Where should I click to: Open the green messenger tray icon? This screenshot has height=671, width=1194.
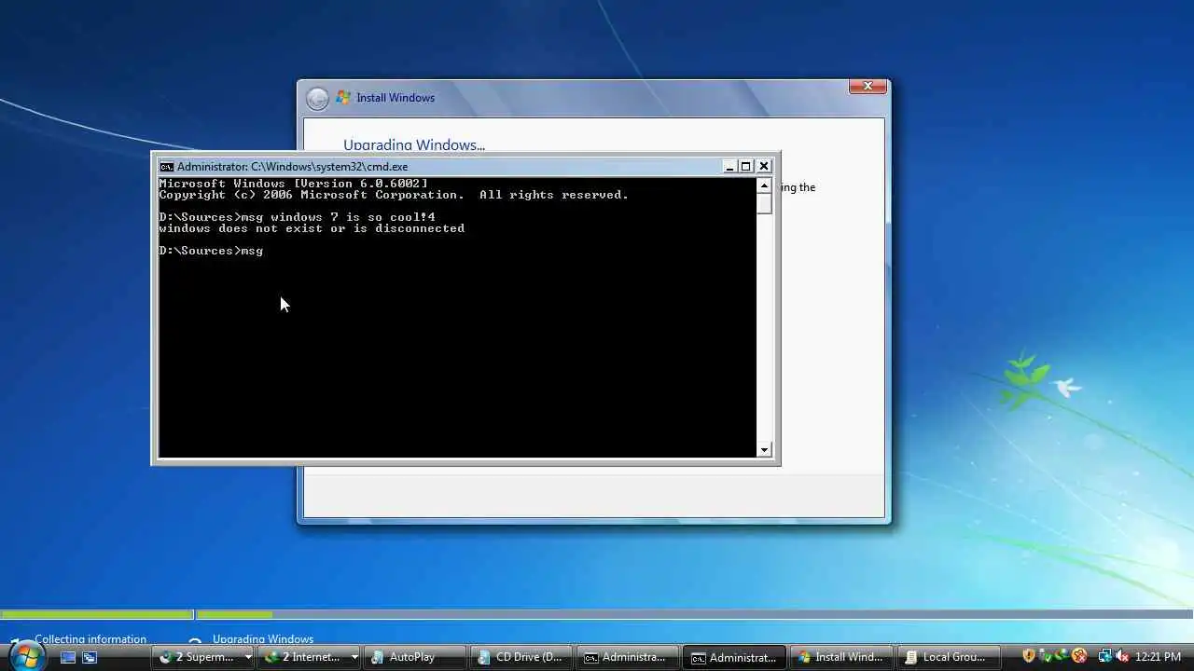[x=1061, y=656]
